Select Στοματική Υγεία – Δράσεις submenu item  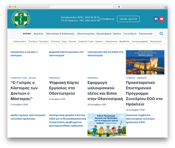click(91, 41)
